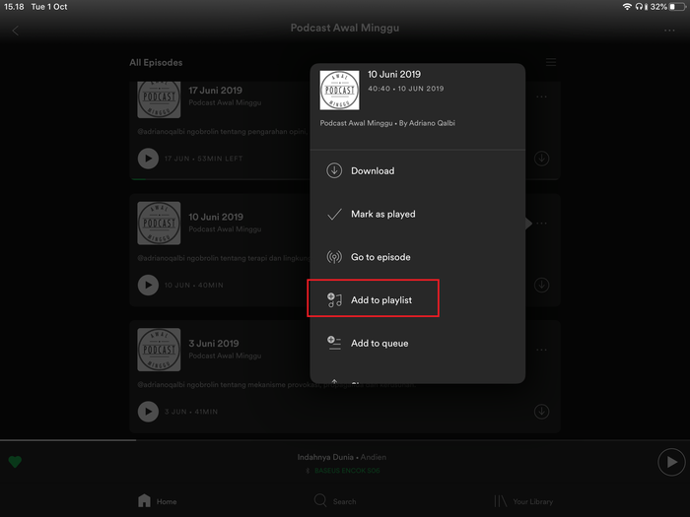Click the broadcast icon beside Go to episode
690x517 pixels.
tap(334, 257)
